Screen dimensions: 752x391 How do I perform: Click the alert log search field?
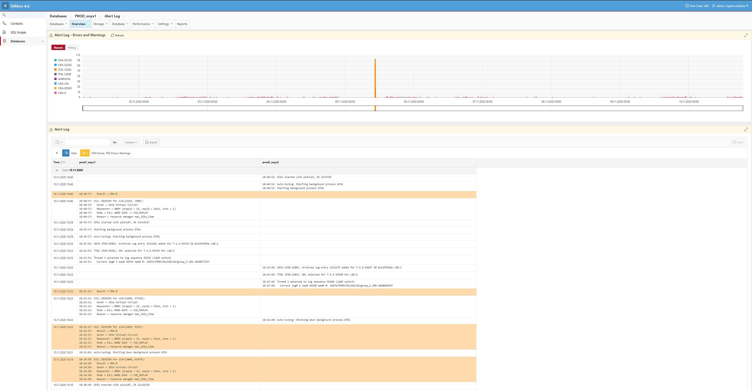click(87, 143)
